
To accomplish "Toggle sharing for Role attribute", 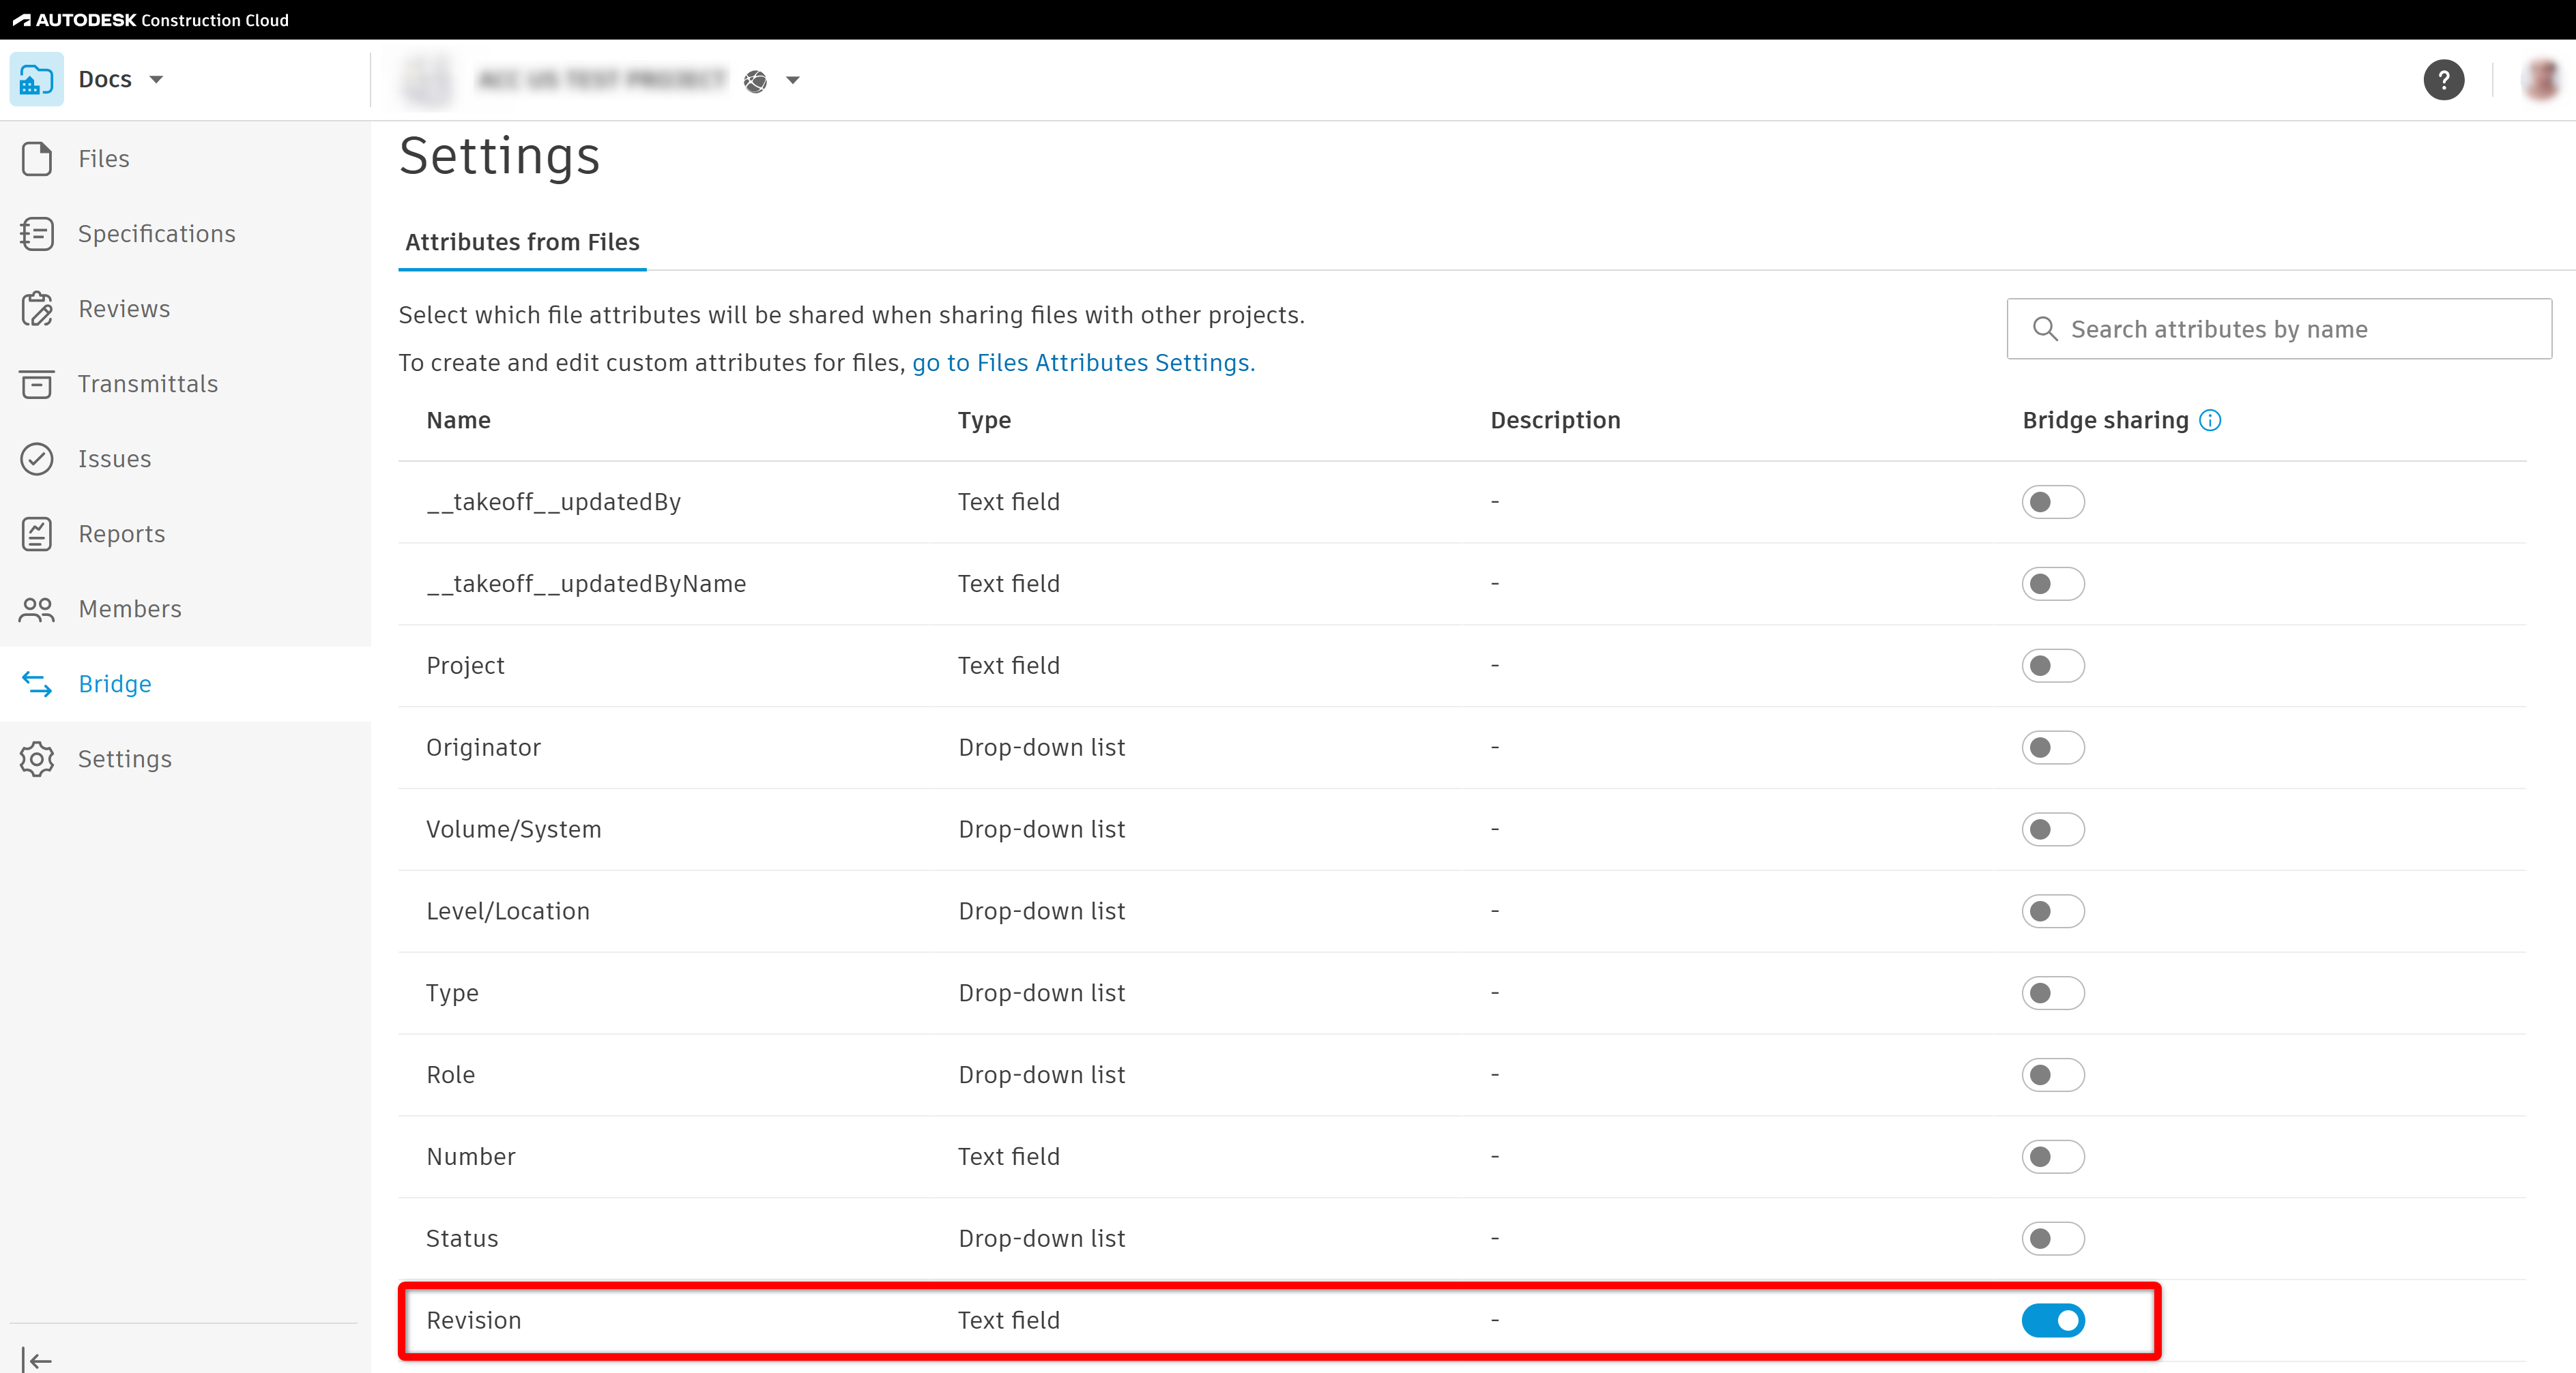I will pyautogui.click(x=2053, y=1074).
